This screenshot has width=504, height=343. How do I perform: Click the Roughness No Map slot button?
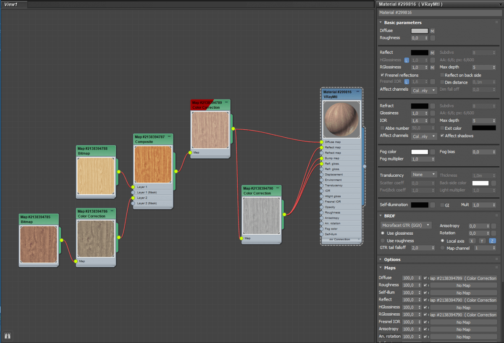(x=464, y=285)
